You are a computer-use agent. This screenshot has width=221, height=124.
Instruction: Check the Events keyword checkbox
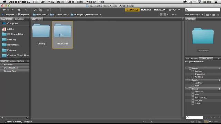[190, 68]
